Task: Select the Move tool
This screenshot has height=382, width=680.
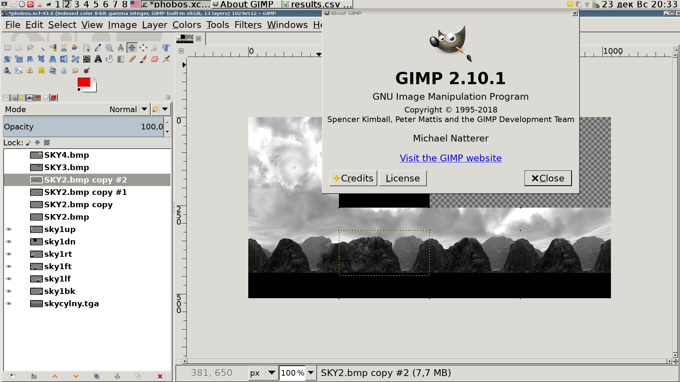Action: (x=132, y=48)
